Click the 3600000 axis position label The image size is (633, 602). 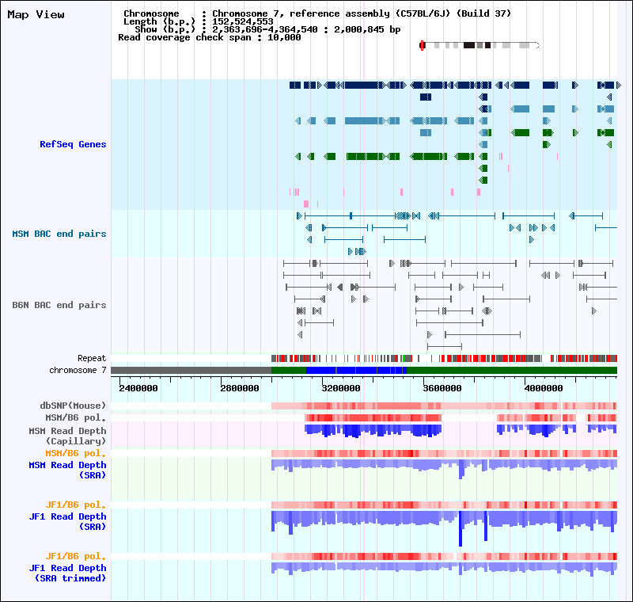442,388
